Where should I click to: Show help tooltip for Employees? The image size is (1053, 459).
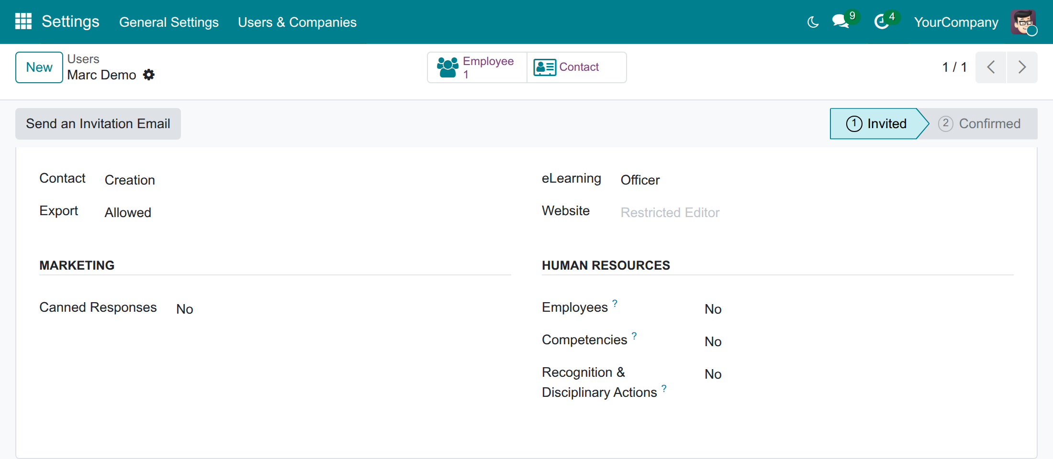tap(615, 303)
